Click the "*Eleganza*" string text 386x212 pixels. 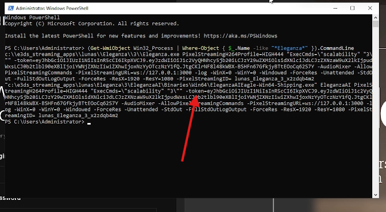[289, 48]
